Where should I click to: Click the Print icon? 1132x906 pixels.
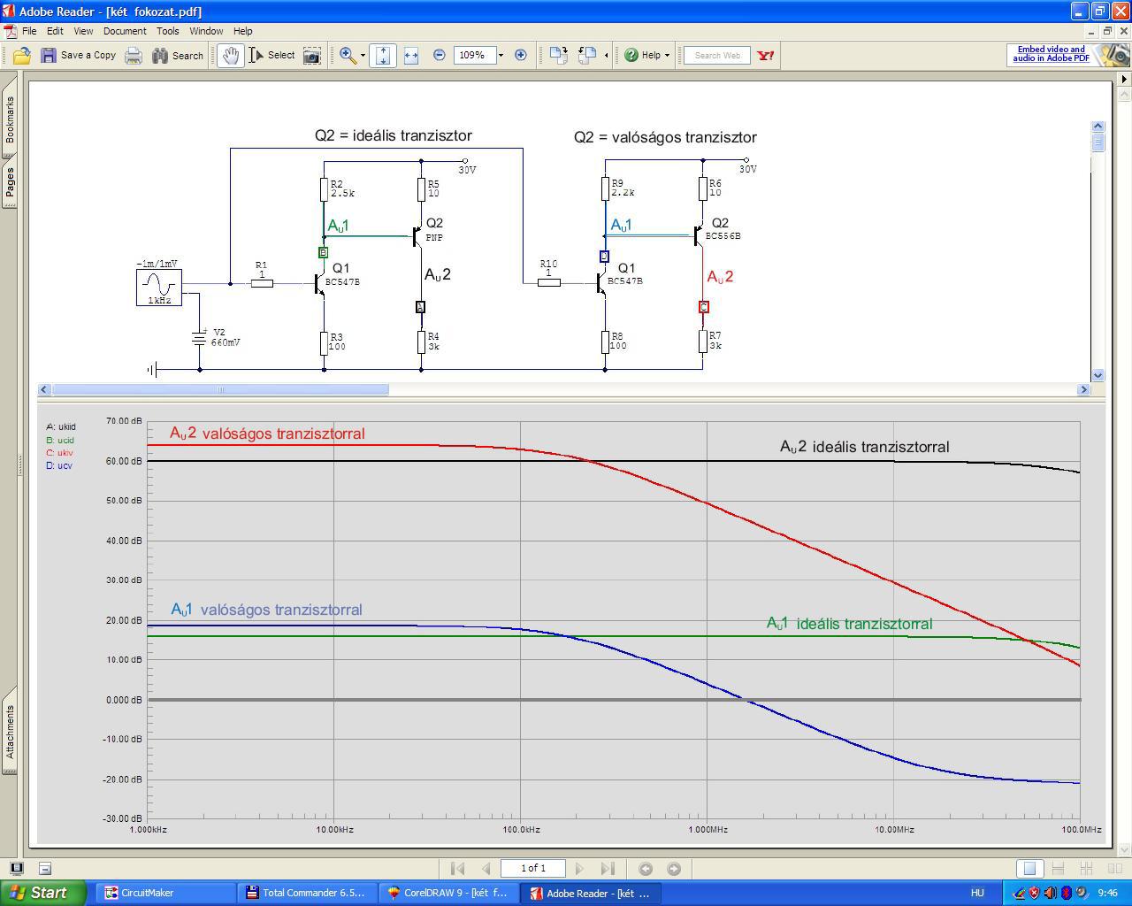(134, 56)
